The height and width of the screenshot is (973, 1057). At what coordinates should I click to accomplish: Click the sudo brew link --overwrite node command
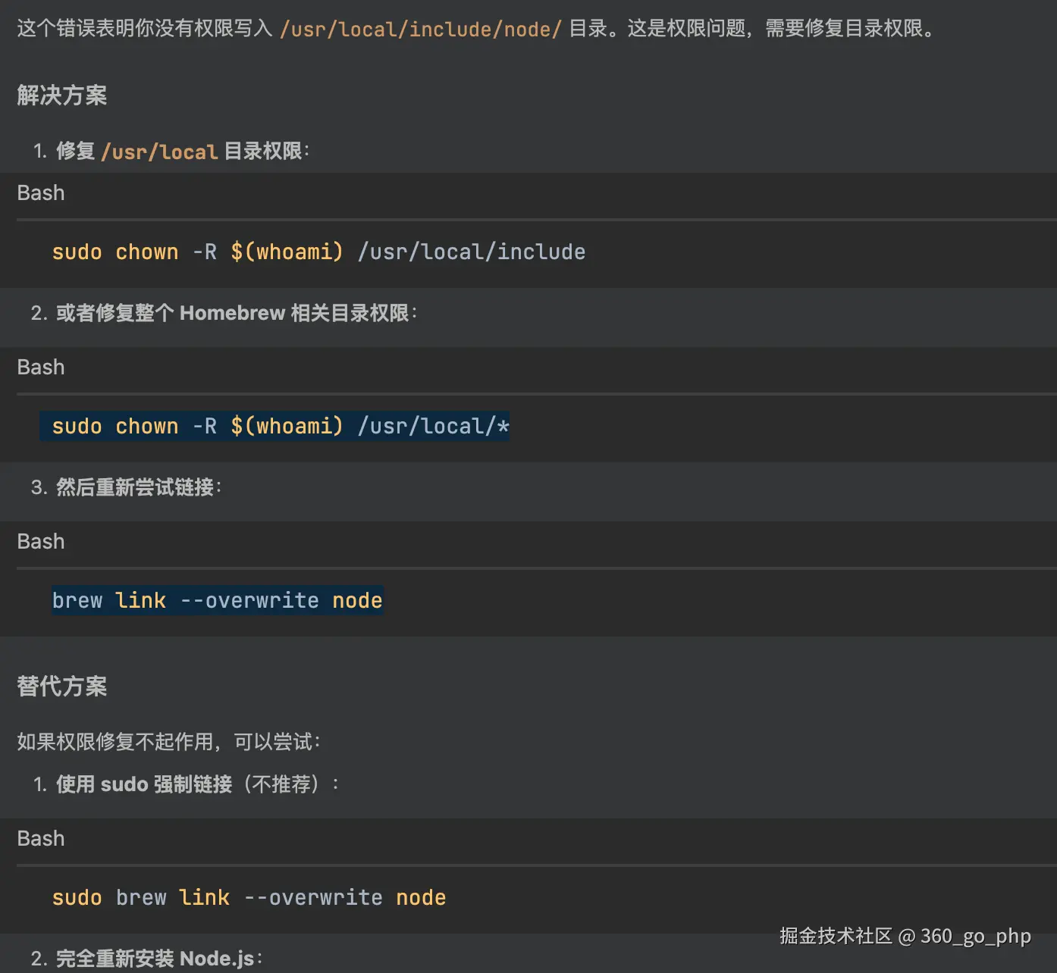click(x=249, y=897)
